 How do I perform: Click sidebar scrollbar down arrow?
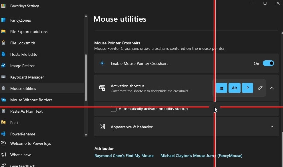[x=86, y=135]
